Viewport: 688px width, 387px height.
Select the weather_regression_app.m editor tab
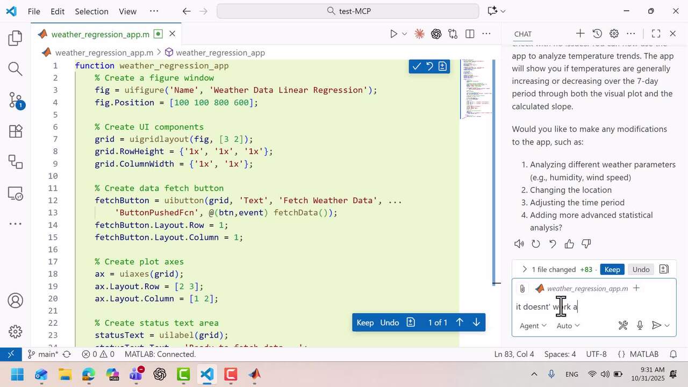[100, 34]
